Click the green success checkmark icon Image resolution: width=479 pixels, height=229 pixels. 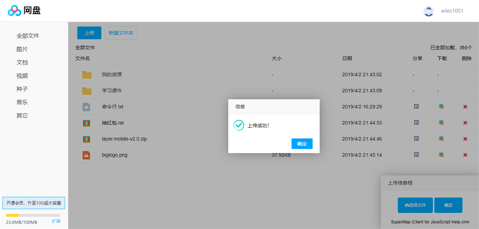(x=239, y=125)
